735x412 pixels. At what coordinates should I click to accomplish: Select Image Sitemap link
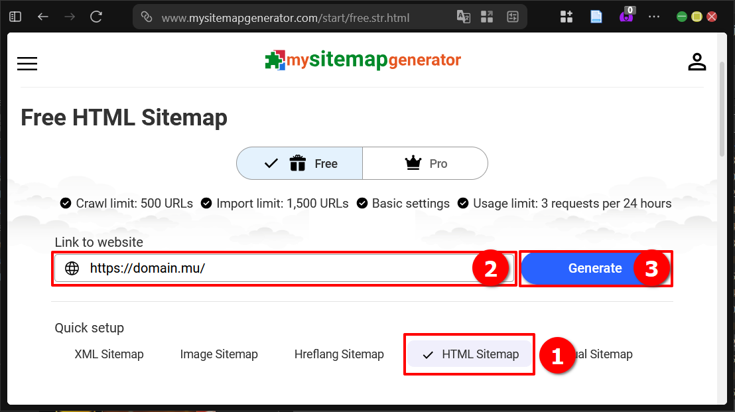click(219, 354)
